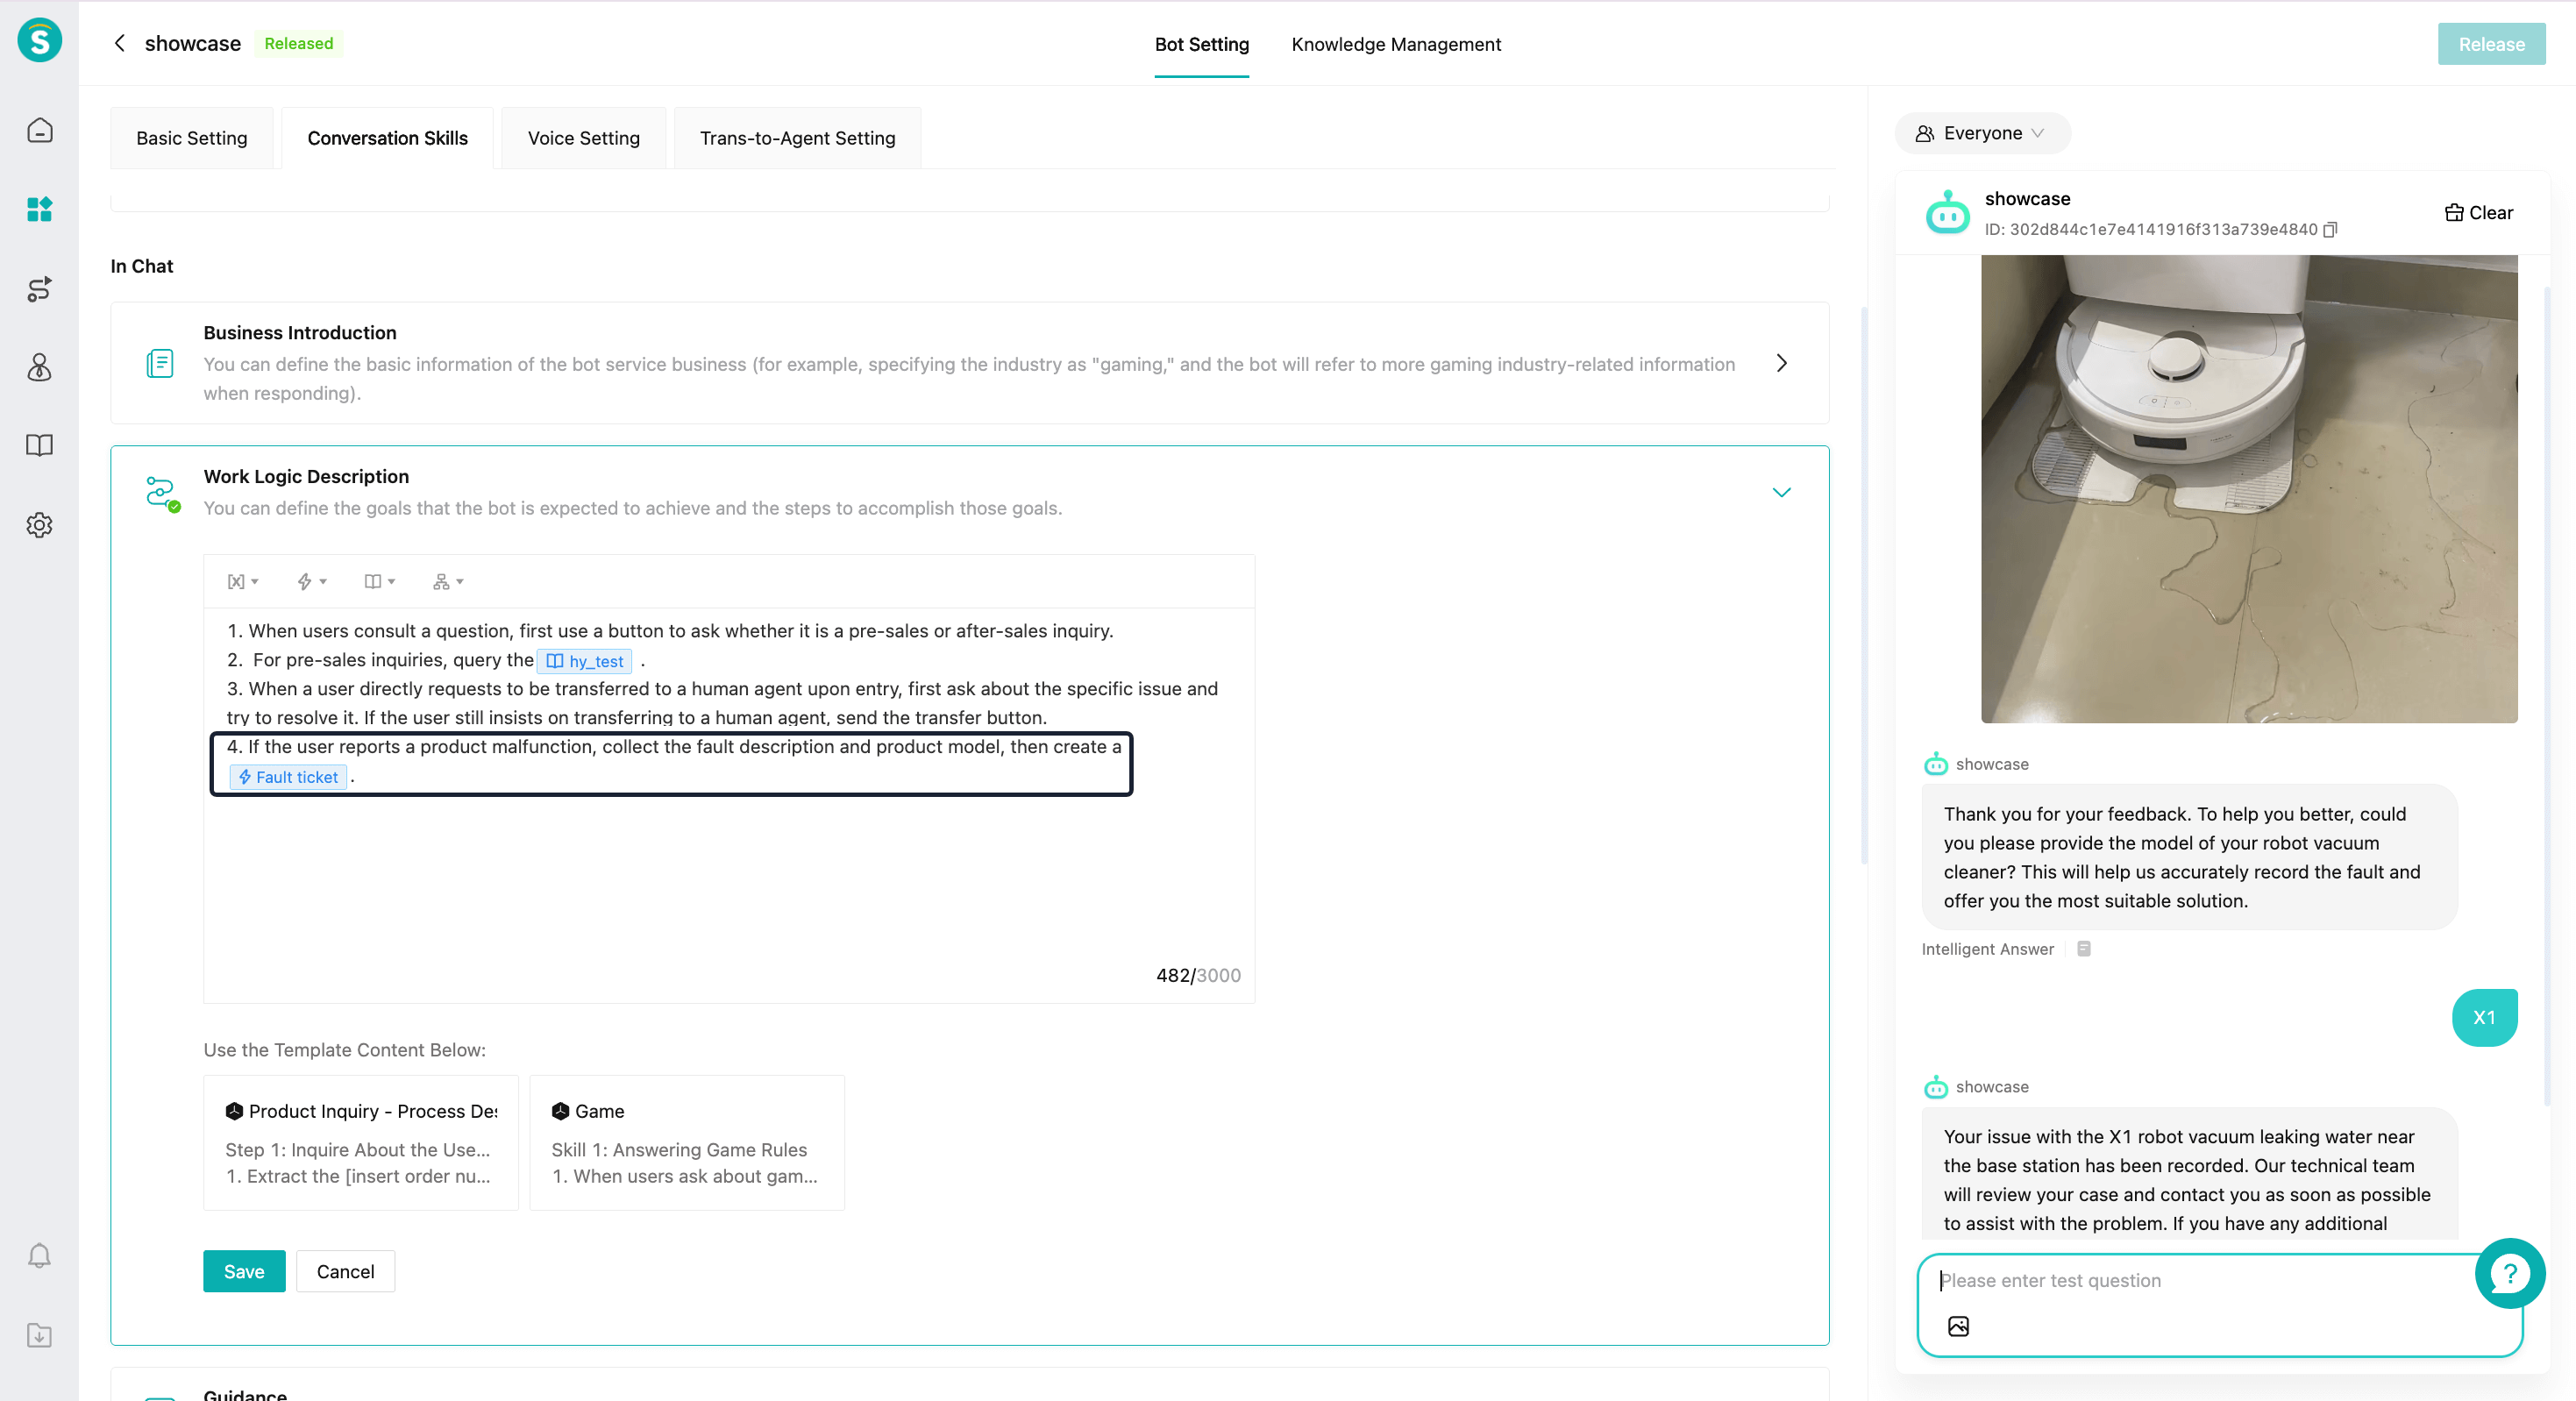Expand the Everyone audience dropdown
This screenshot has width=2576, height=1401.
point(1981,133)
